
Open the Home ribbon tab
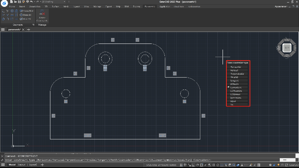(x=12, y=6)
